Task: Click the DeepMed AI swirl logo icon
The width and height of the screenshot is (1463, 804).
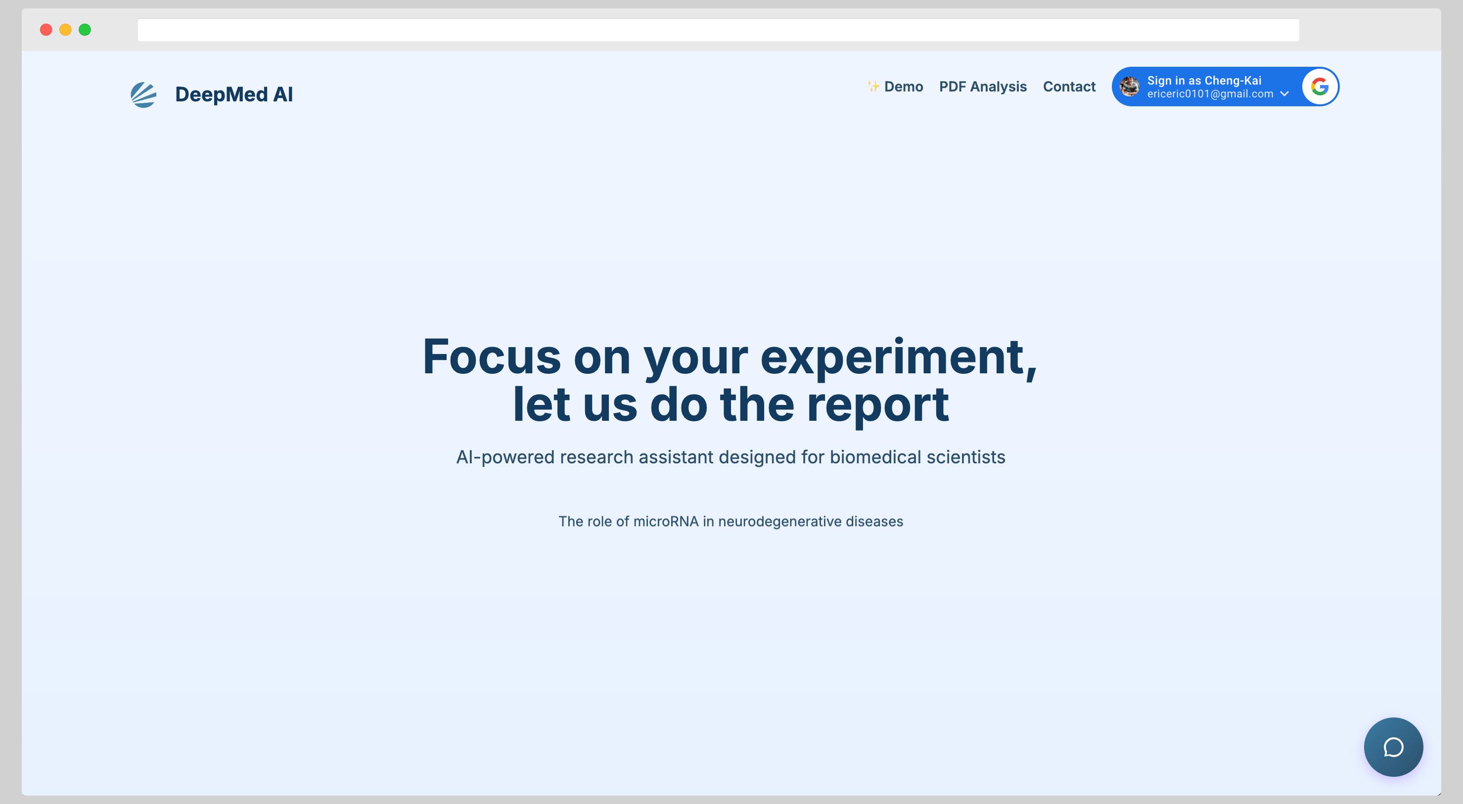Action: (144, 94)
